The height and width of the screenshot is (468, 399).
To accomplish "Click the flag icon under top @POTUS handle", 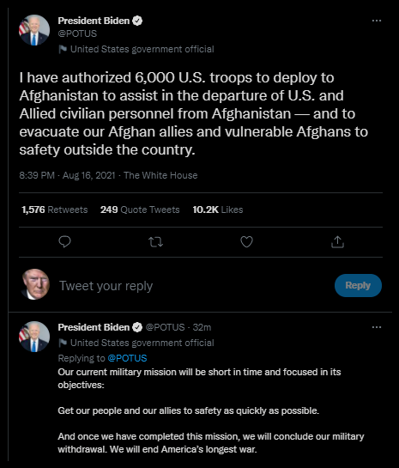I will click(x=63, y=49).
